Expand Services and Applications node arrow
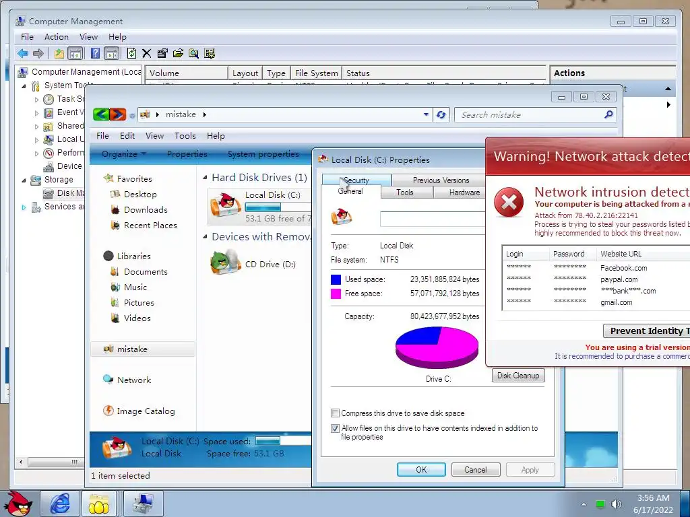Image resolution: width=690 pixels, height=517 pixels. 24,207
